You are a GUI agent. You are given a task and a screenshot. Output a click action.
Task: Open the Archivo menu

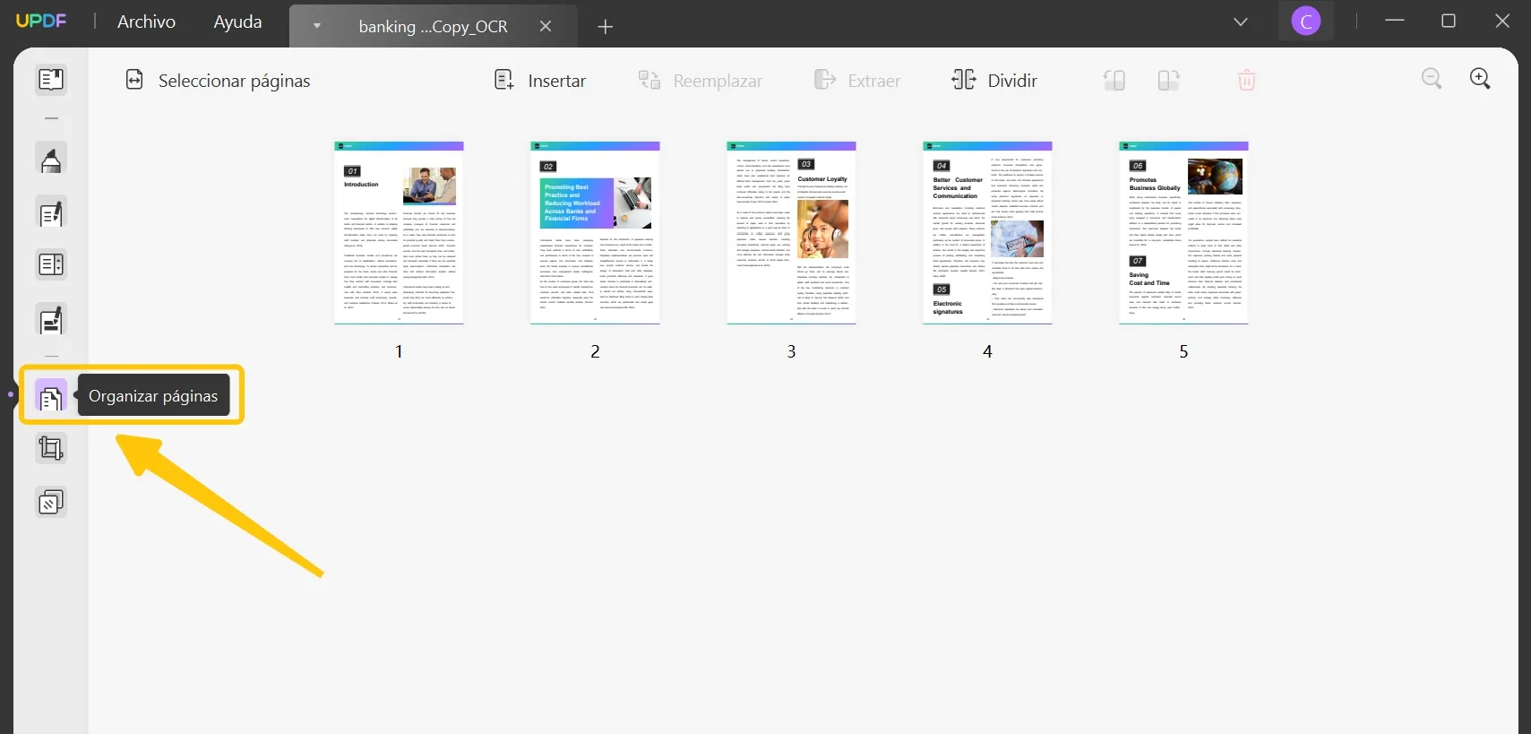coord(146,22)
